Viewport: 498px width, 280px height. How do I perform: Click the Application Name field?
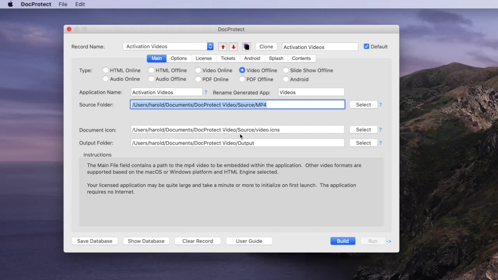[167, 92]
